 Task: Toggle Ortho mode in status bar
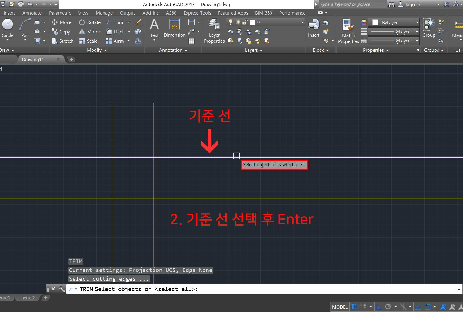[379, 307]
